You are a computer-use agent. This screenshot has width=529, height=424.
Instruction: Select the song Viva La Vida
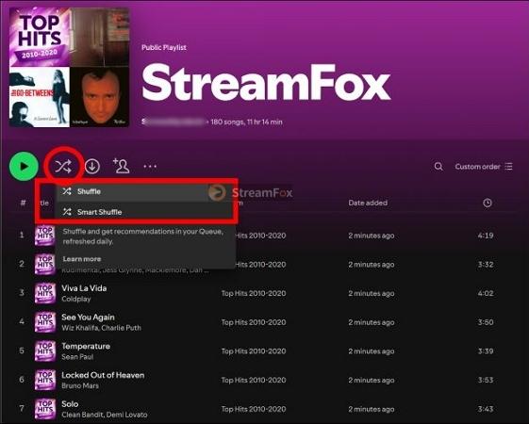point(84,288)
